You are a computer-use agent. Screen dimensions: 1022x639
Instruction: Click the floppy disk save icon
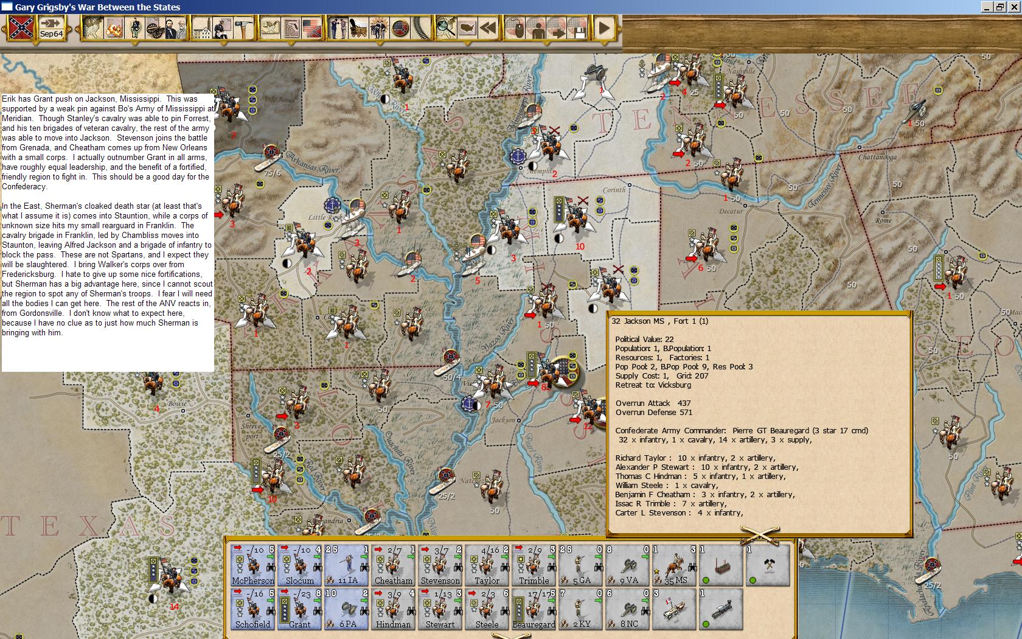coord(578,28)
